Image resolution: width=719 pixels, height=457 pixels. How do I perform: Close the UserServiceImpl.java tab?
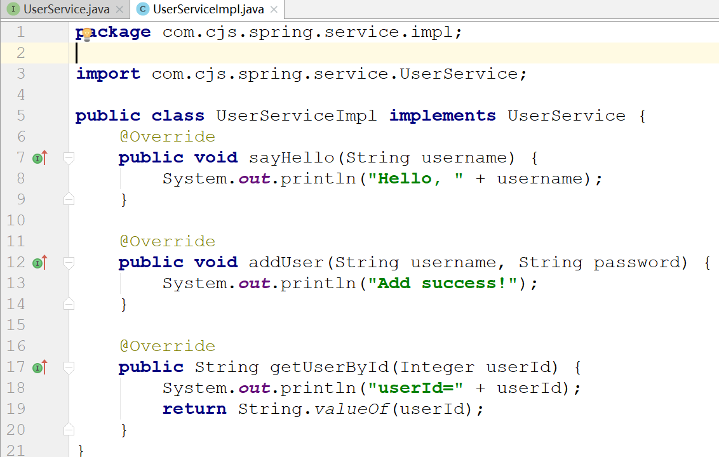[x=274, y=10]
